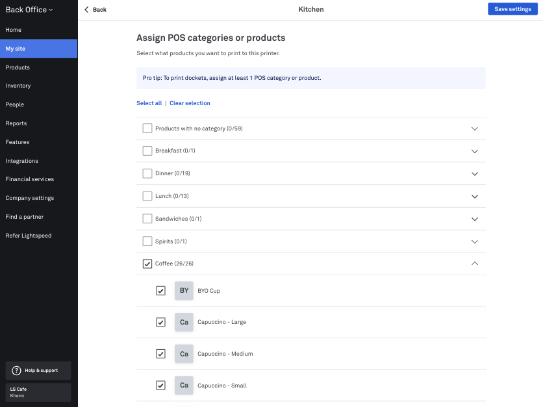
Task: Open Products in sidebar
Action: pos(39,68)
